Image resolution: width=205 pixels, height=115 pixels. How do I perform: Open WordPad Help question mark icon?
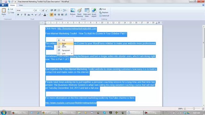pyautogui.click(x=203, y=5)
